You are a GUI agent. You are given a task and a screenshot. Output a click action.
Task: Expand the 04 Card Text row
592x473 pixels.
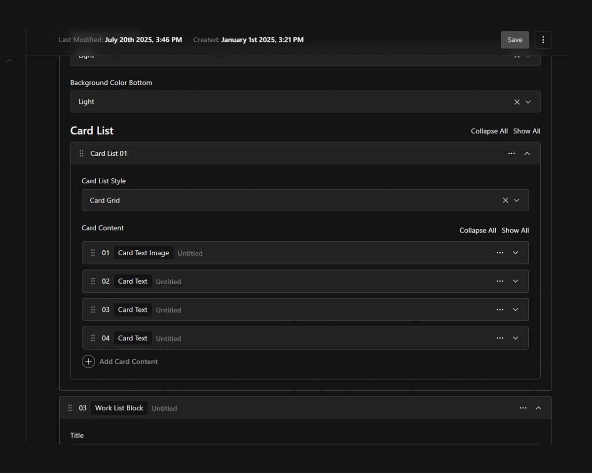[x=516, y=338]
